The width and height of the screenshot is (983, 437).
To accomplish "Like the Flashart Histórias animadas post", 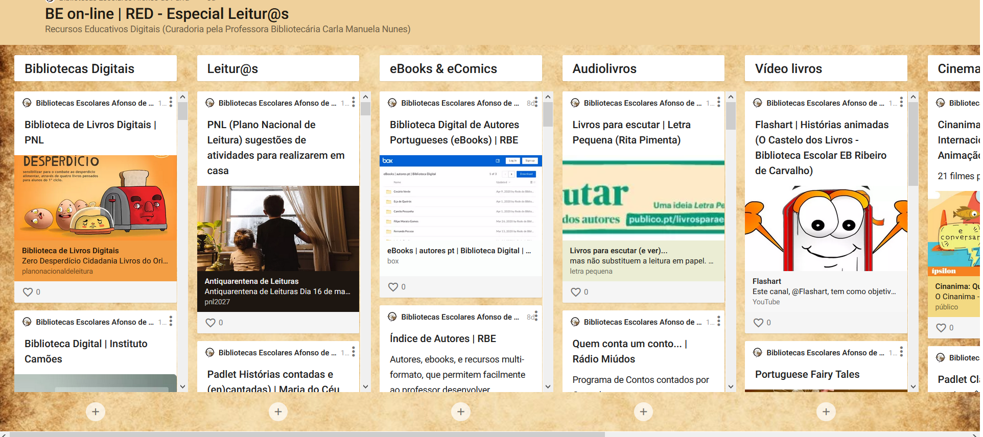I will click(x=758, y=323).
